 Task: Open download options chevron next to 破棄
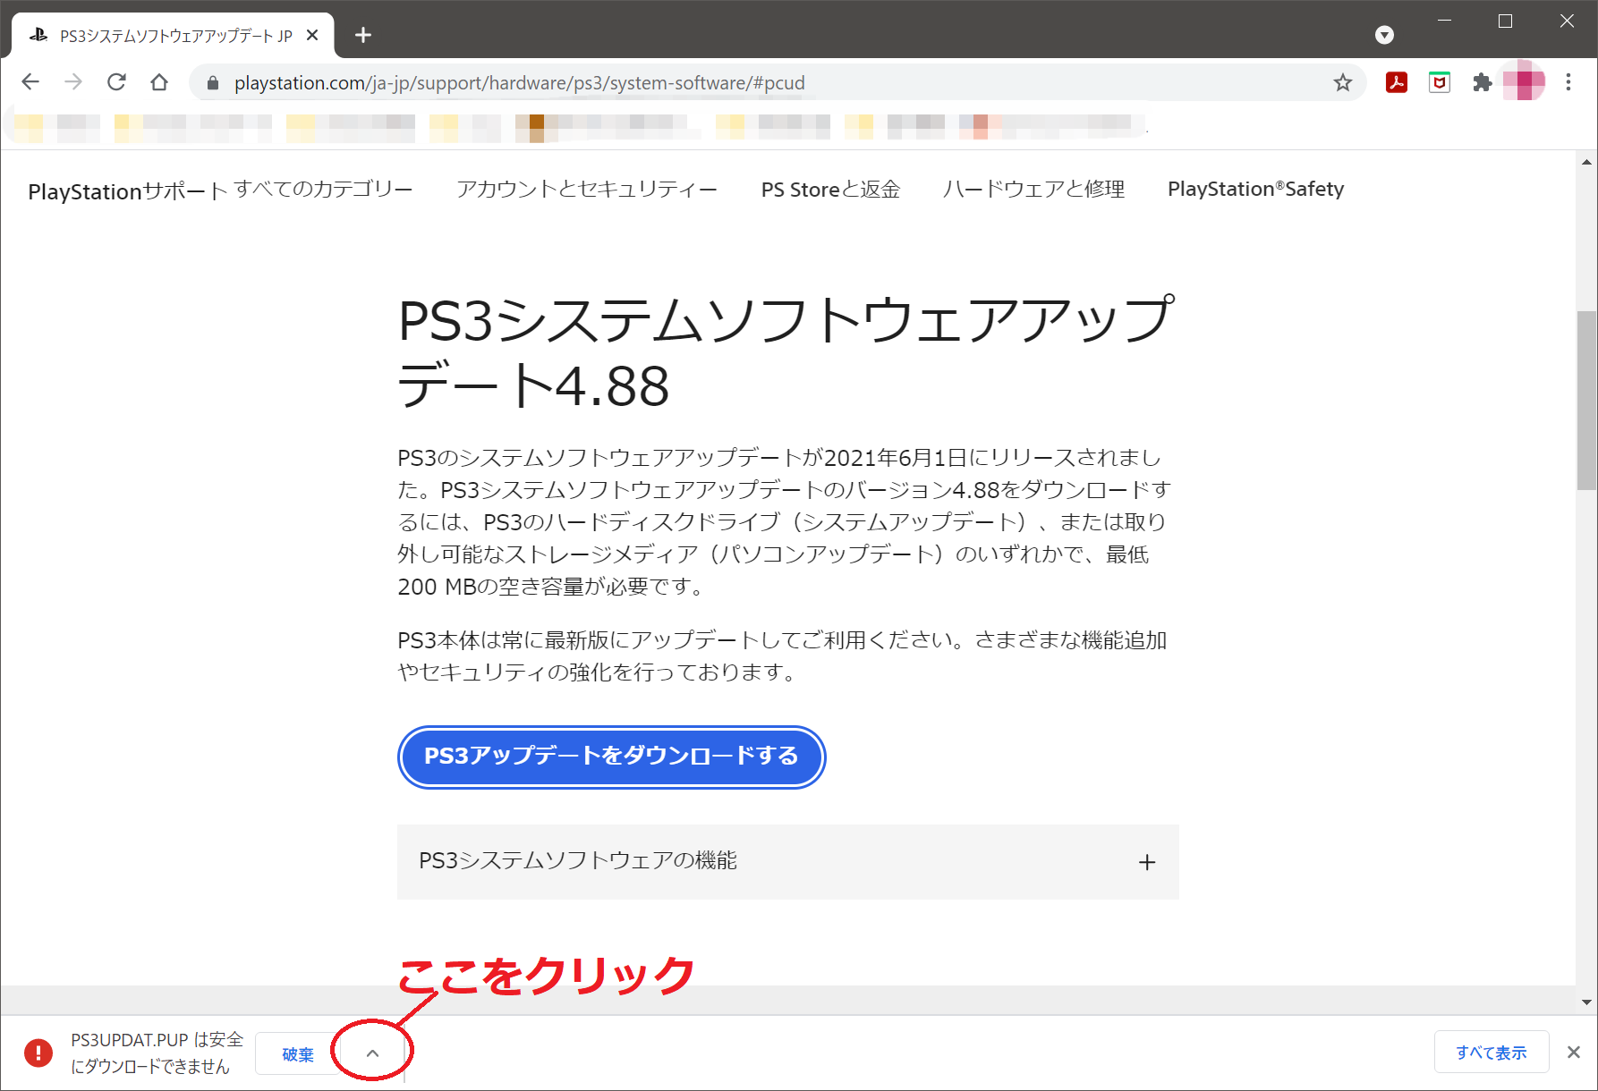coord(373,1053)
